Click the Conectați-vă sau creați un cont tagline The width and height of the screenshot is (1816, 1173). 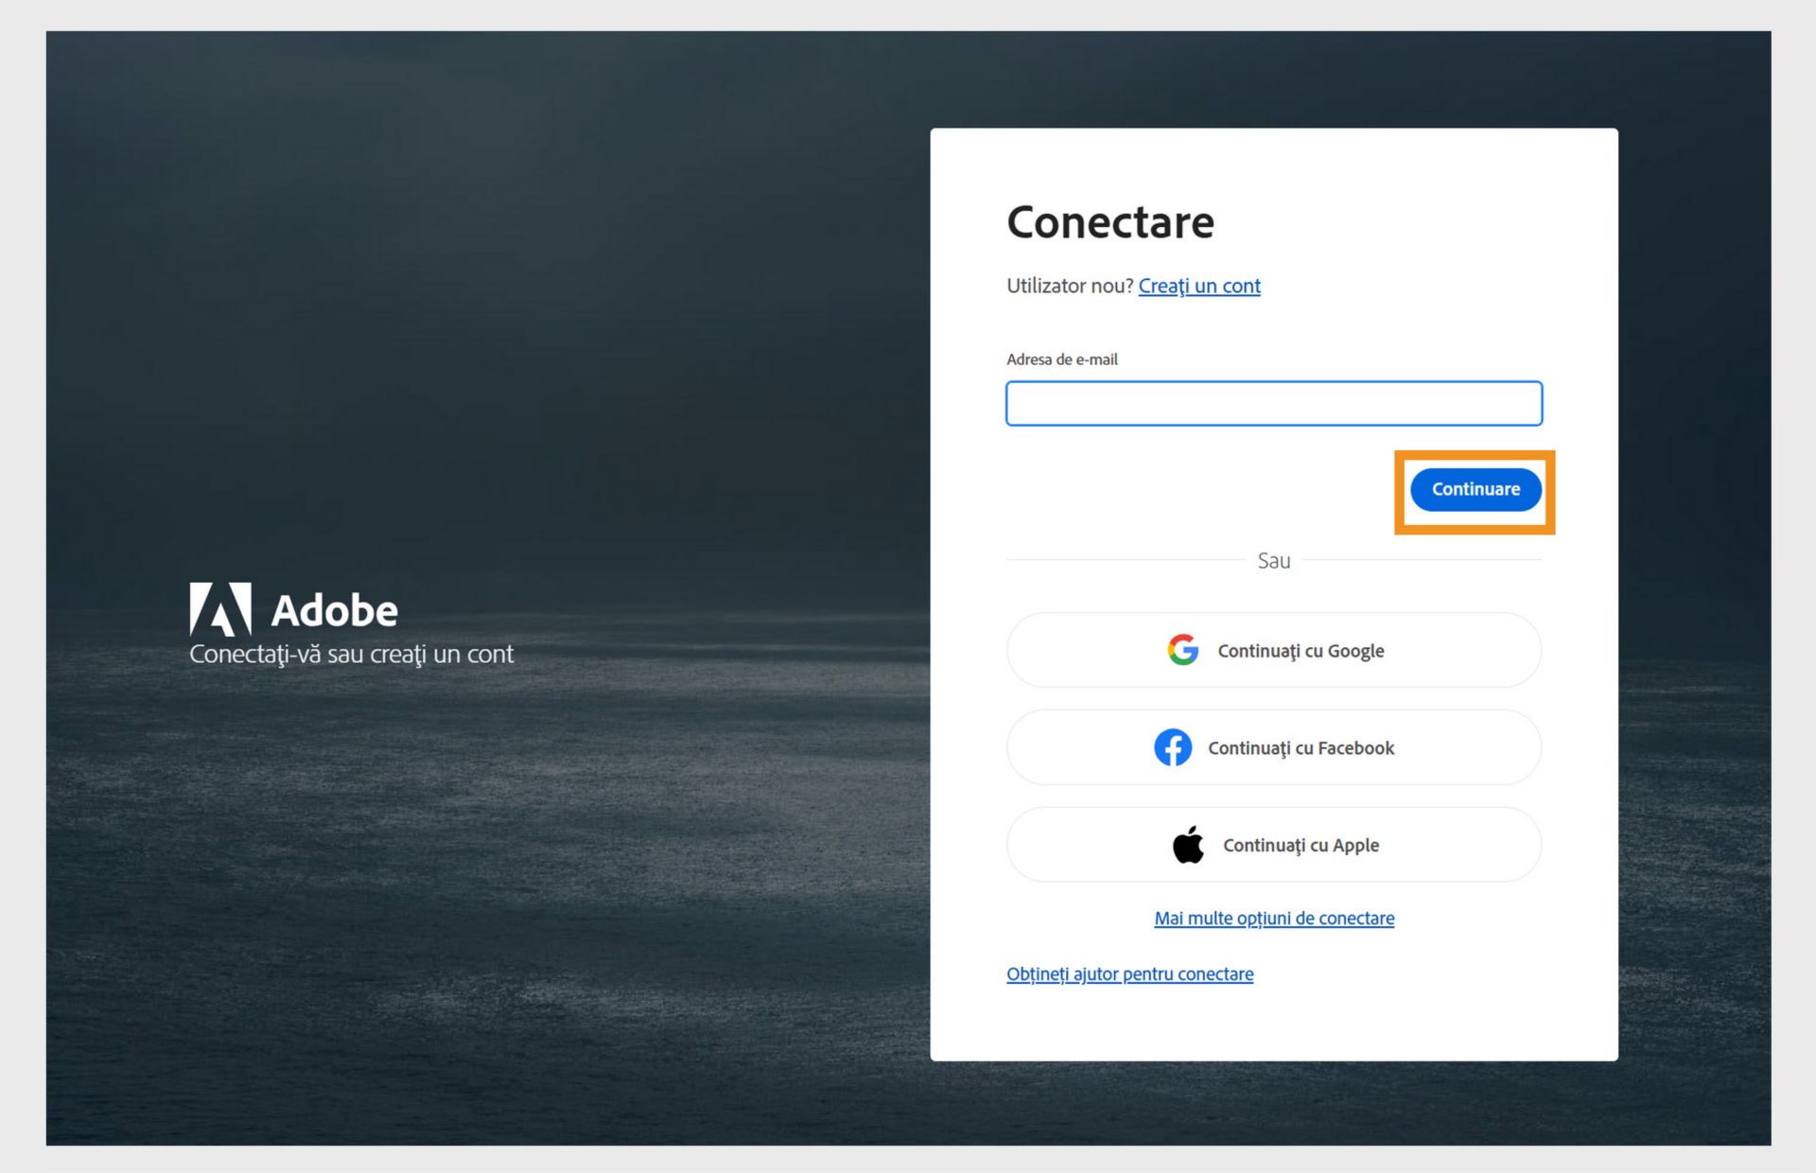(x=351, y=654)
